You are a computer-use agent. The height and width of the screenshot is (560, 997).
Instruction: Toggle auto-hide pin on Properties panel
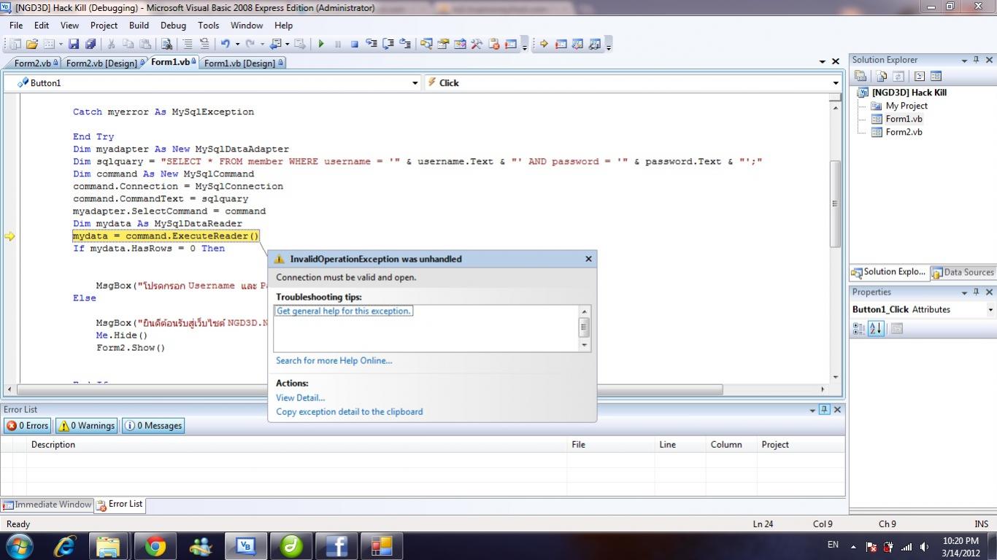[x=977, y=292]
